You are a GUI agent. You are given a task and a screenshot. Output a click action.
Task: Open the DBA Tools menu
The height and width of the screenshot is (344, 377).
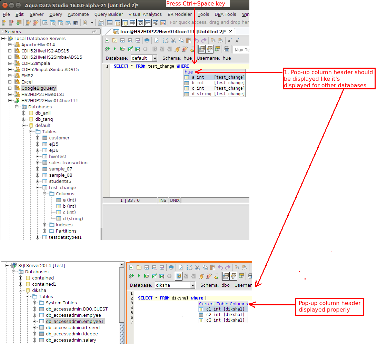click(225, 14)
